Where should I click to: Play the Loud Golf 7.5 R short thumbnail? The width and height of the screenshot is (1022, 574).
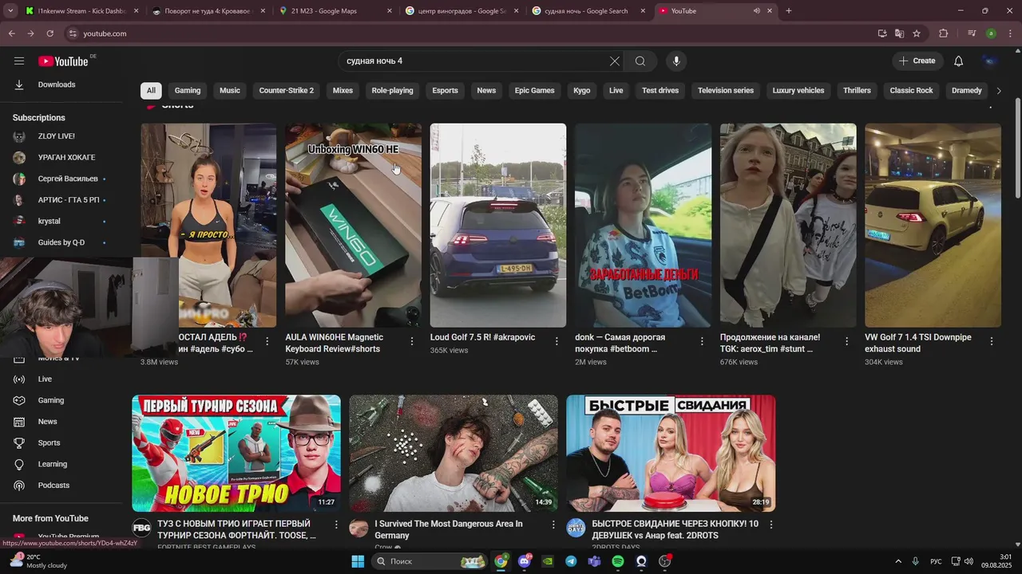[x=498, y=225]
